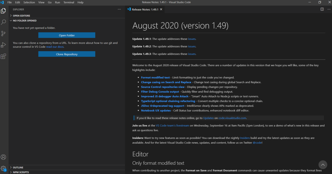Screen dimensions: 332x174
Task: Open 'Notebook UX updates' link
Action: coord(156,110)
